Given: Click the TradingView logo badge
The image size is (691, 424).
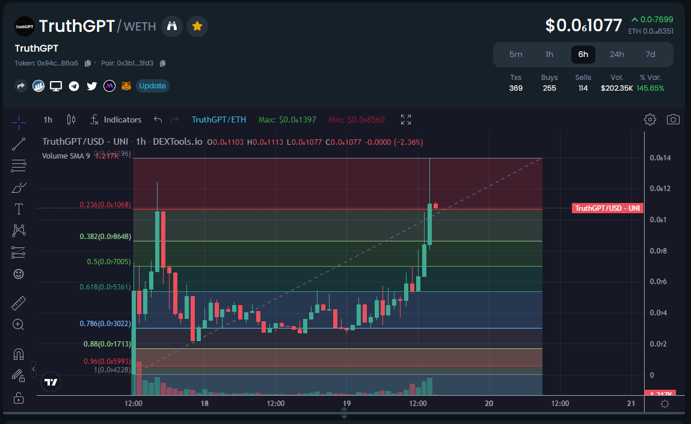Looking at the screenshot, I should (x=51, y=382).
